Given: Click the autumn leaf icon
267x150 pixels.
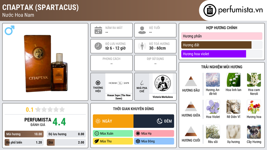Looking at the screenshot, I should coord(97,141).
